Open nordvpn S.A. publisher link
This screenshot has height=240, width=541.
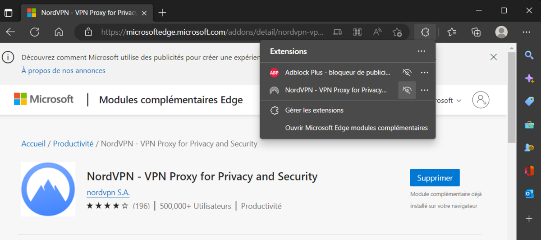click(108, 193)
